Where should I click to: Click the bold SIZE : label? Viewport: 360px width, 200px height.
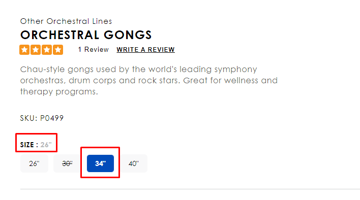[29, 145]
